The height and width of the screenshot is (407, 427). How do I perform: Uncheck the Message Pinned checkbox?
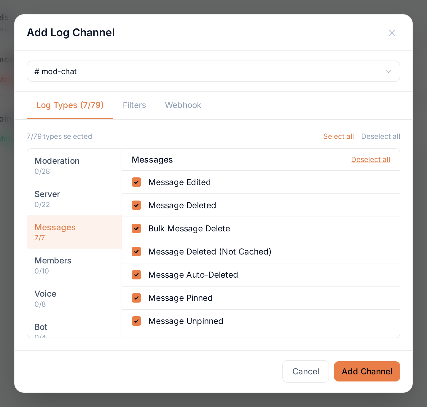click(136, 298)
